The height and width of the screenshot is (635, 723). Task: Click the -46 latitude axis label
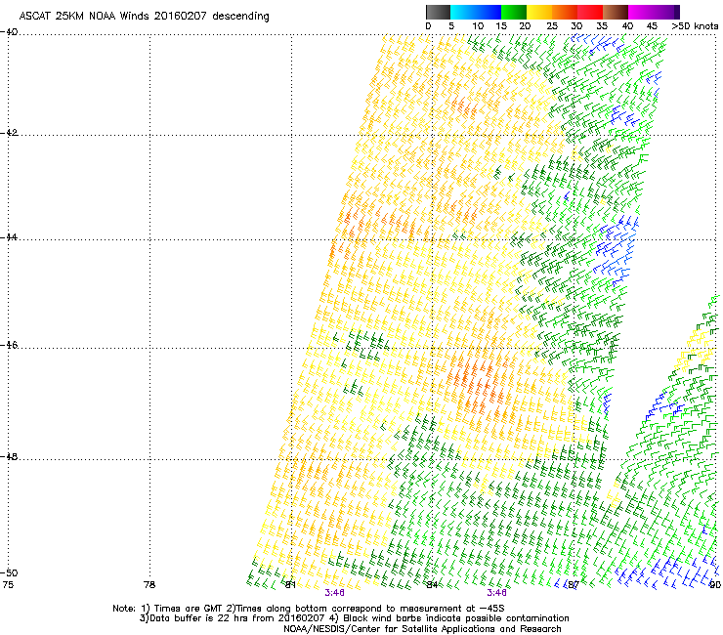9,345
